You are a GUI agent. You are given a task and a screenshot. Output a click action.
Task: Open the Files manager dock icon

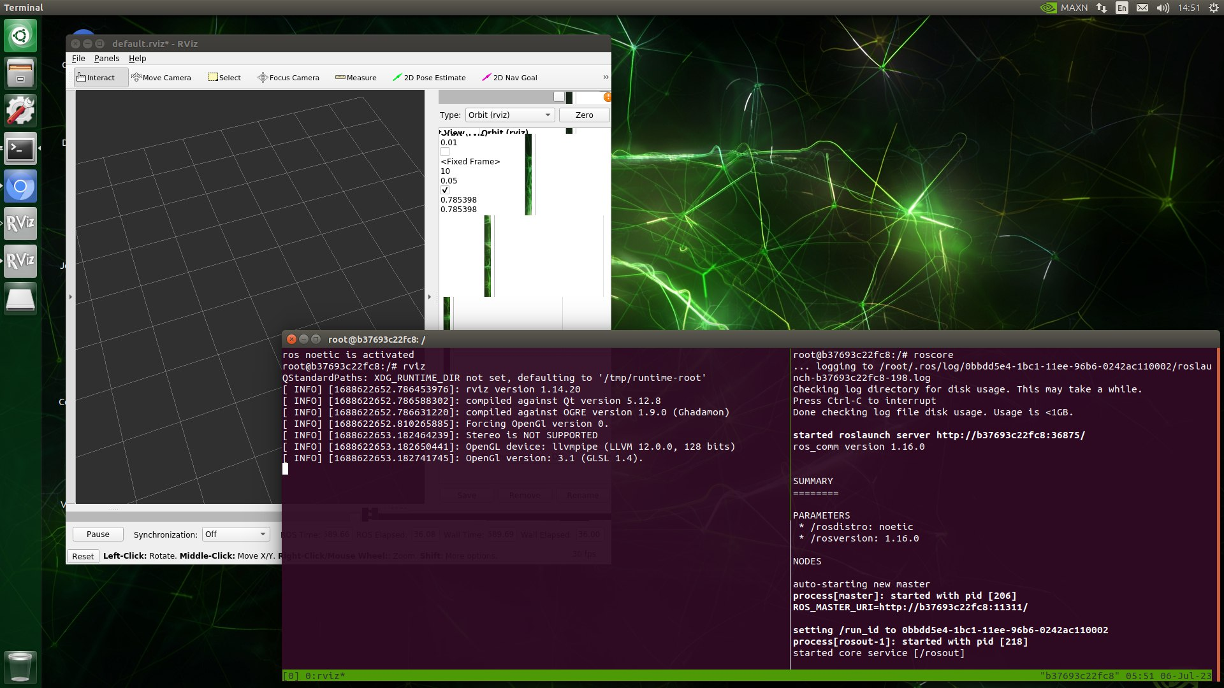click(20, 73)
